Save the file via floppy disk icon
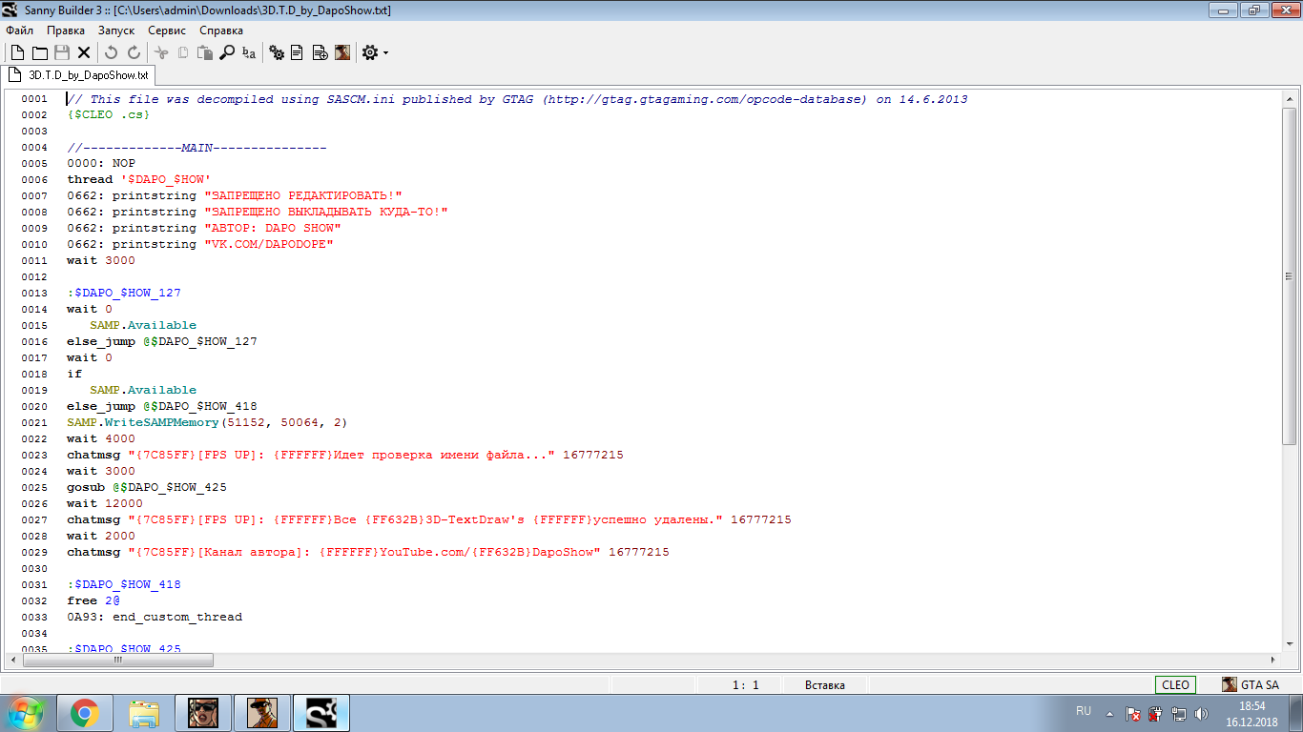 (x=62, y=52)
